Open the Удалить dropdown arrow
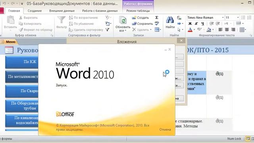254x143 pixels. coord(151,30)
